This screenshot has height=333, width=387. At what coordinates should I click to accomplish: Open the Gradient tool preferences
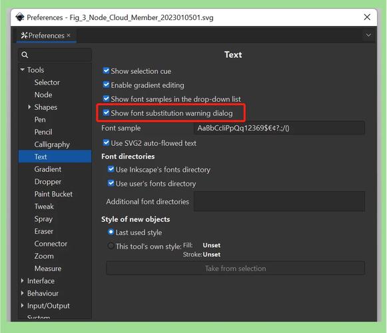48,169
